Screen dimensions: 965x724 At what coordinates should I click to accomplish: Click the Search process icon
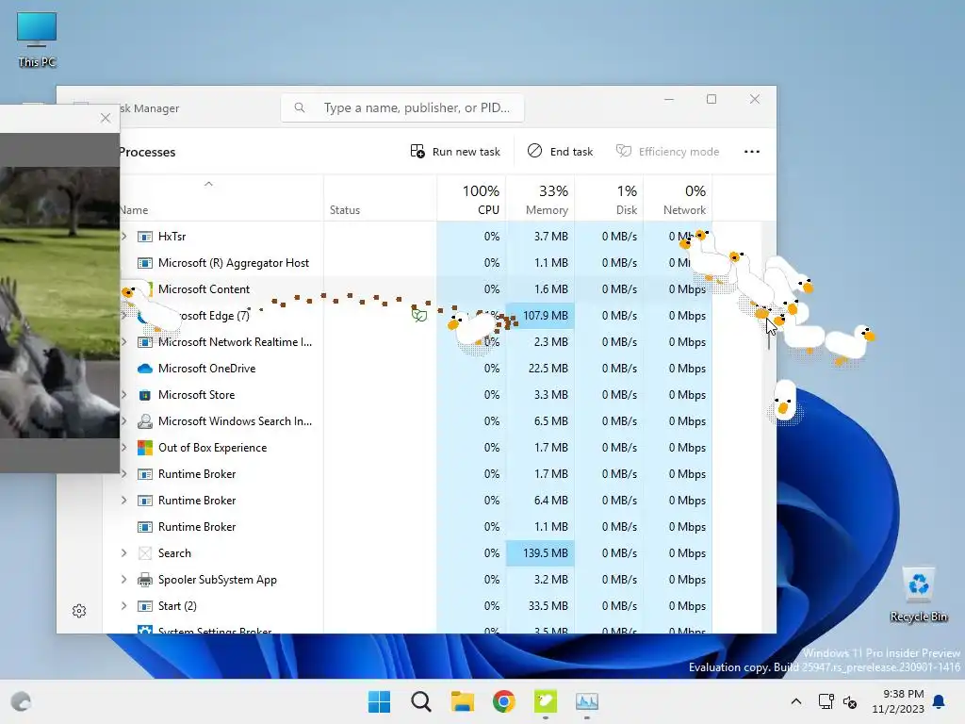[x=144, y=552]
